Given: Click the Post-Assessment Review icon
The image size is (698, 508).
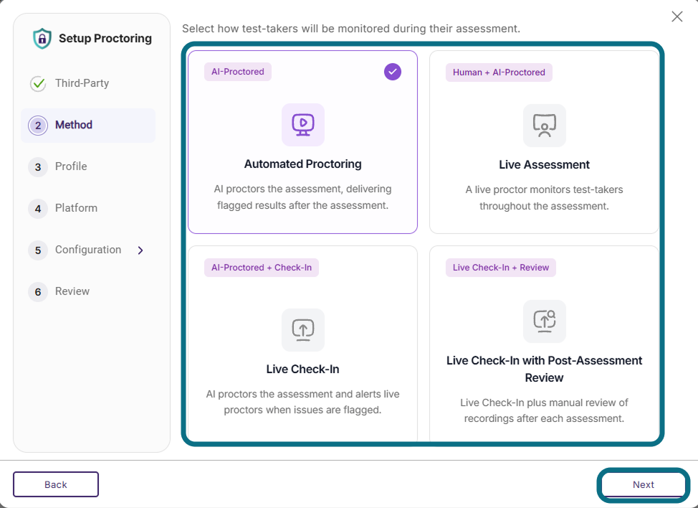Looking at the screenshot, I should pyautogui.click(x=545, y=321).
